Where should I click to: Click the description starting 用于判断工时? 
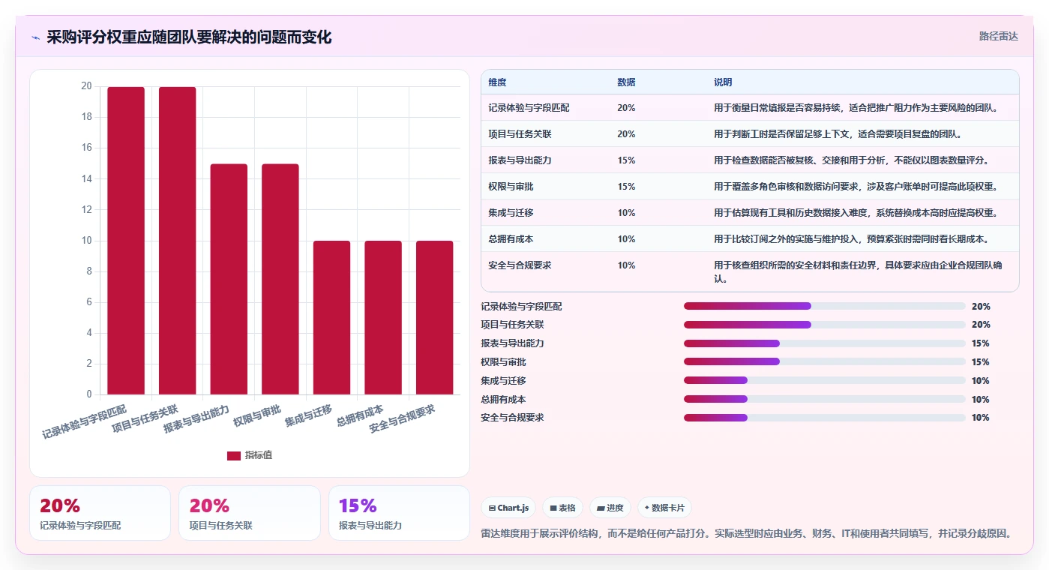[x=838, y=134]
